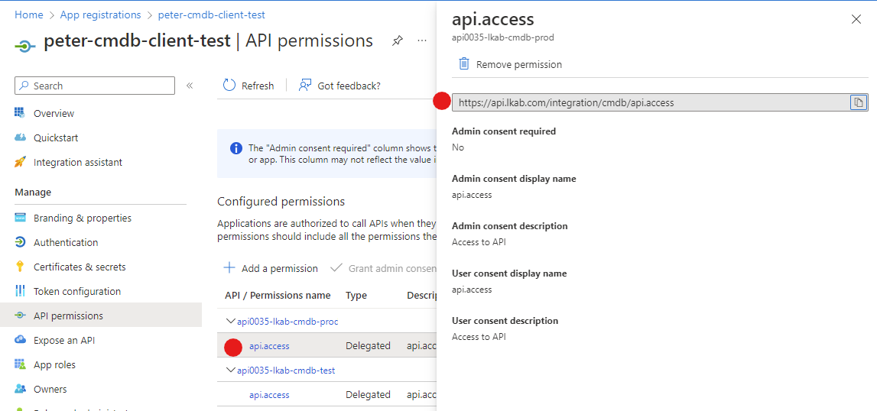Click the Remove permission trash icon
Viewport: 877px width, 411px height.
click(x=464, y=64)
